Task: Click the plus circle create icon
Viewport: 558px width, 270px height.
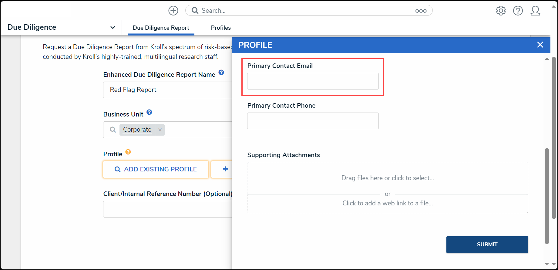Action: [173, 11]
